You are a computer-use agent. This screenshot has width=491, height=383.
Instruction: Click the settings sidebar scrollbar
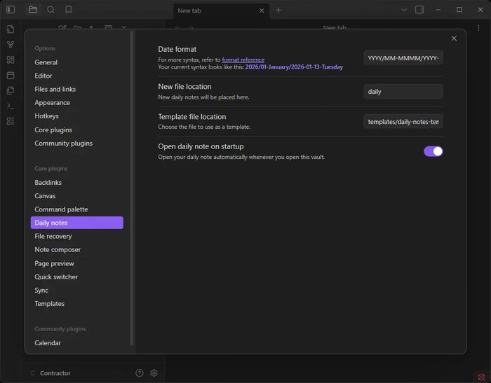coord(132,188)
